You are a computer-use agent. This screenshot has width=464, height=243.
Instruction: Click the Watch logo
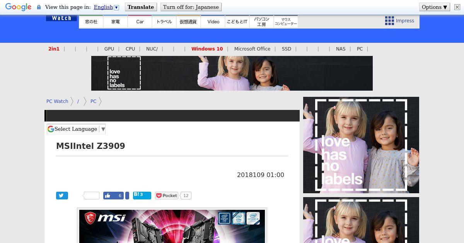tap(61, 18)
